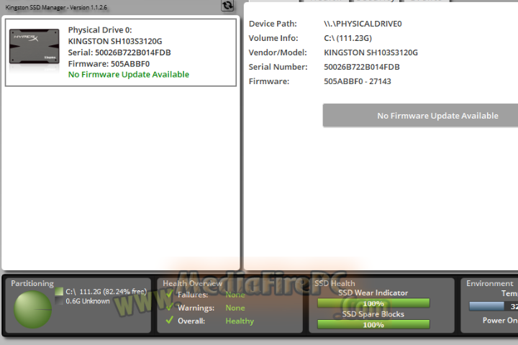Click the 'Volume Info:' label

(273, 38)
